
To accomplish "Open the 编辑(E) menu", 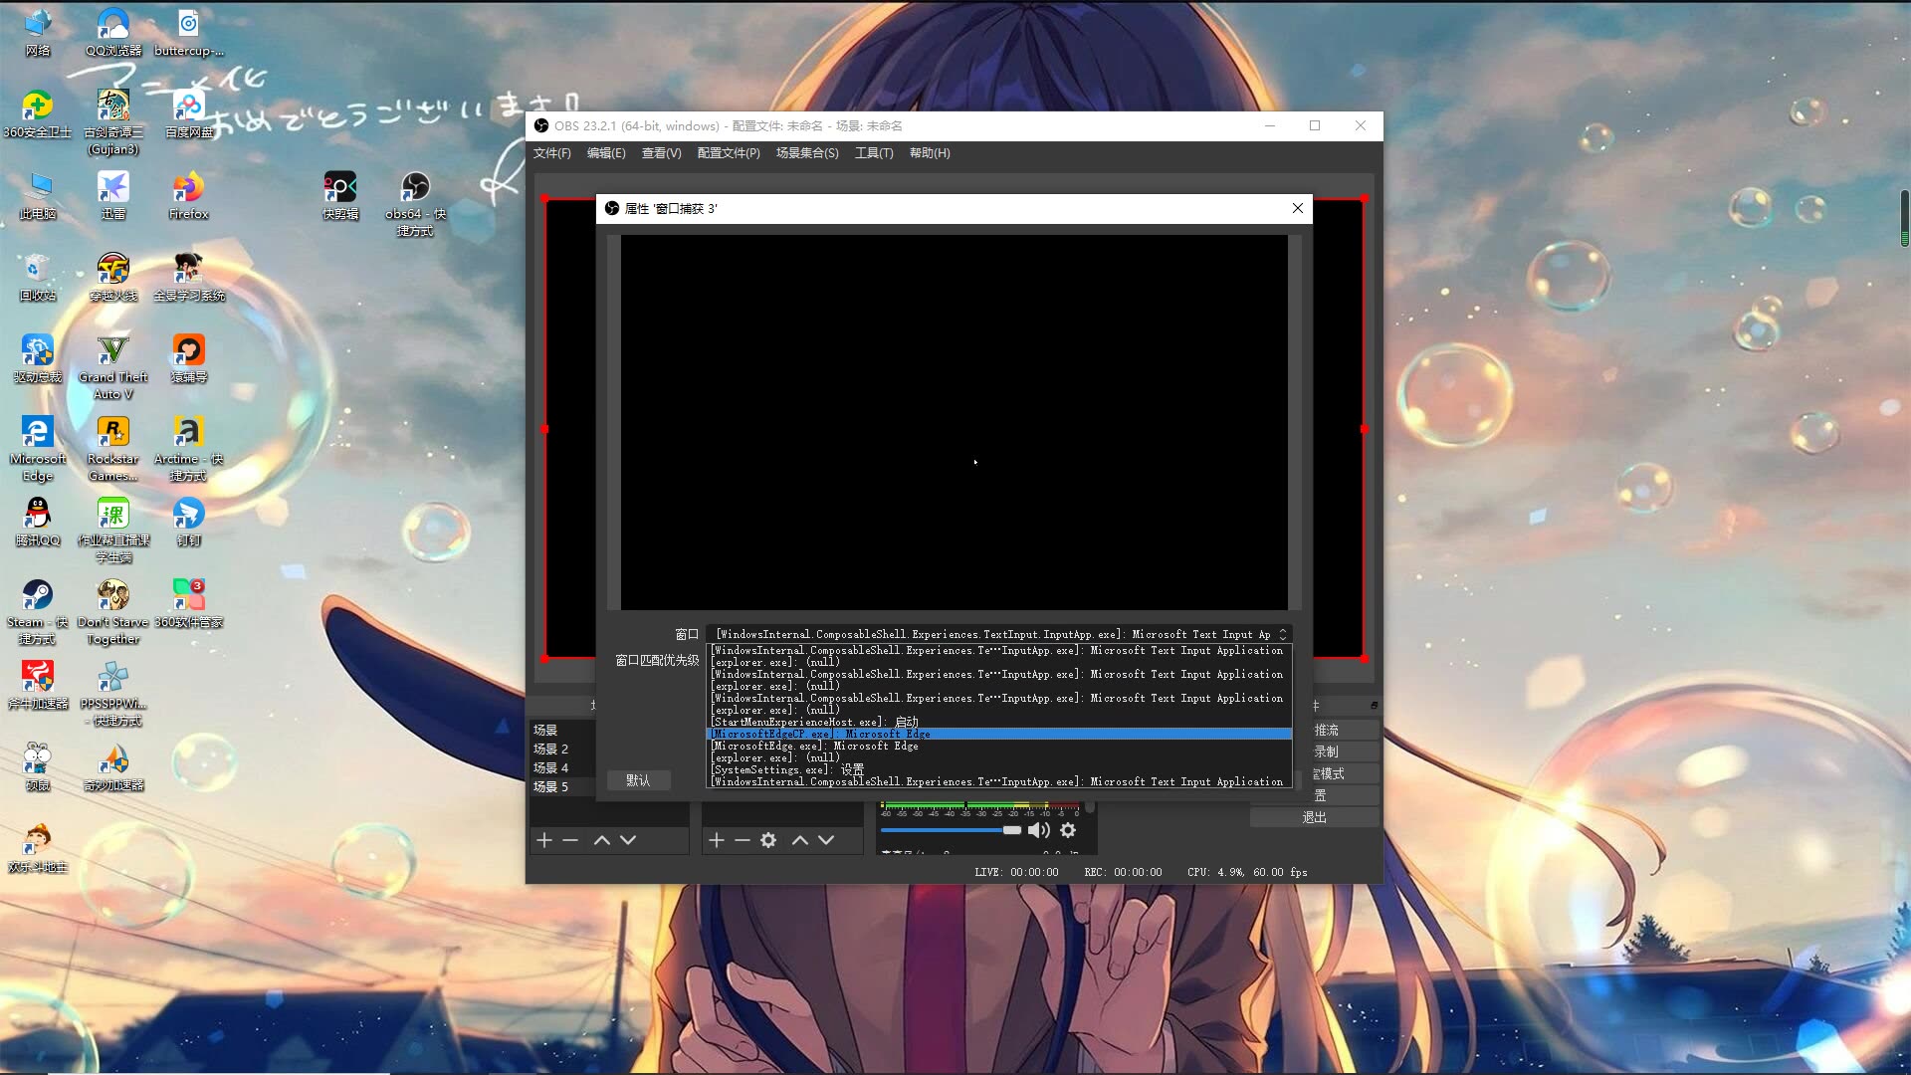I will 606,153.
